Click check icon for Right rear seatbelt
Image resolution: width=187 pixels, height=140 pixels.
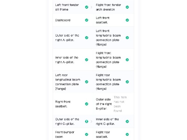pyautogui.click(x=127, y=134)
